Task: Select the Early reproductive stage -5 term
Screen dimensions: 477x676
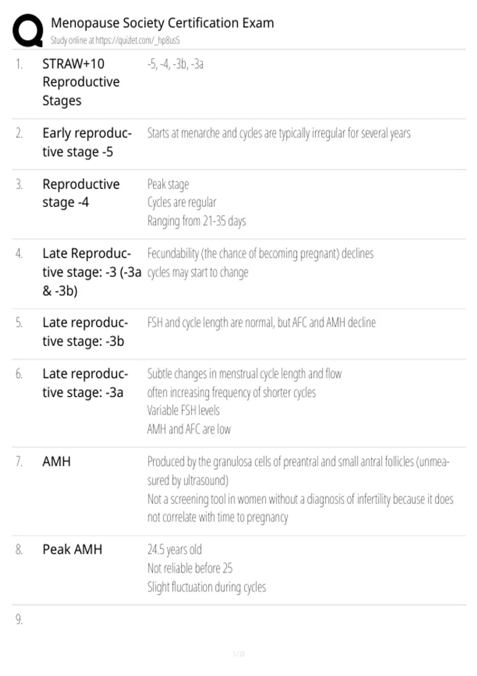Action: 87,142
